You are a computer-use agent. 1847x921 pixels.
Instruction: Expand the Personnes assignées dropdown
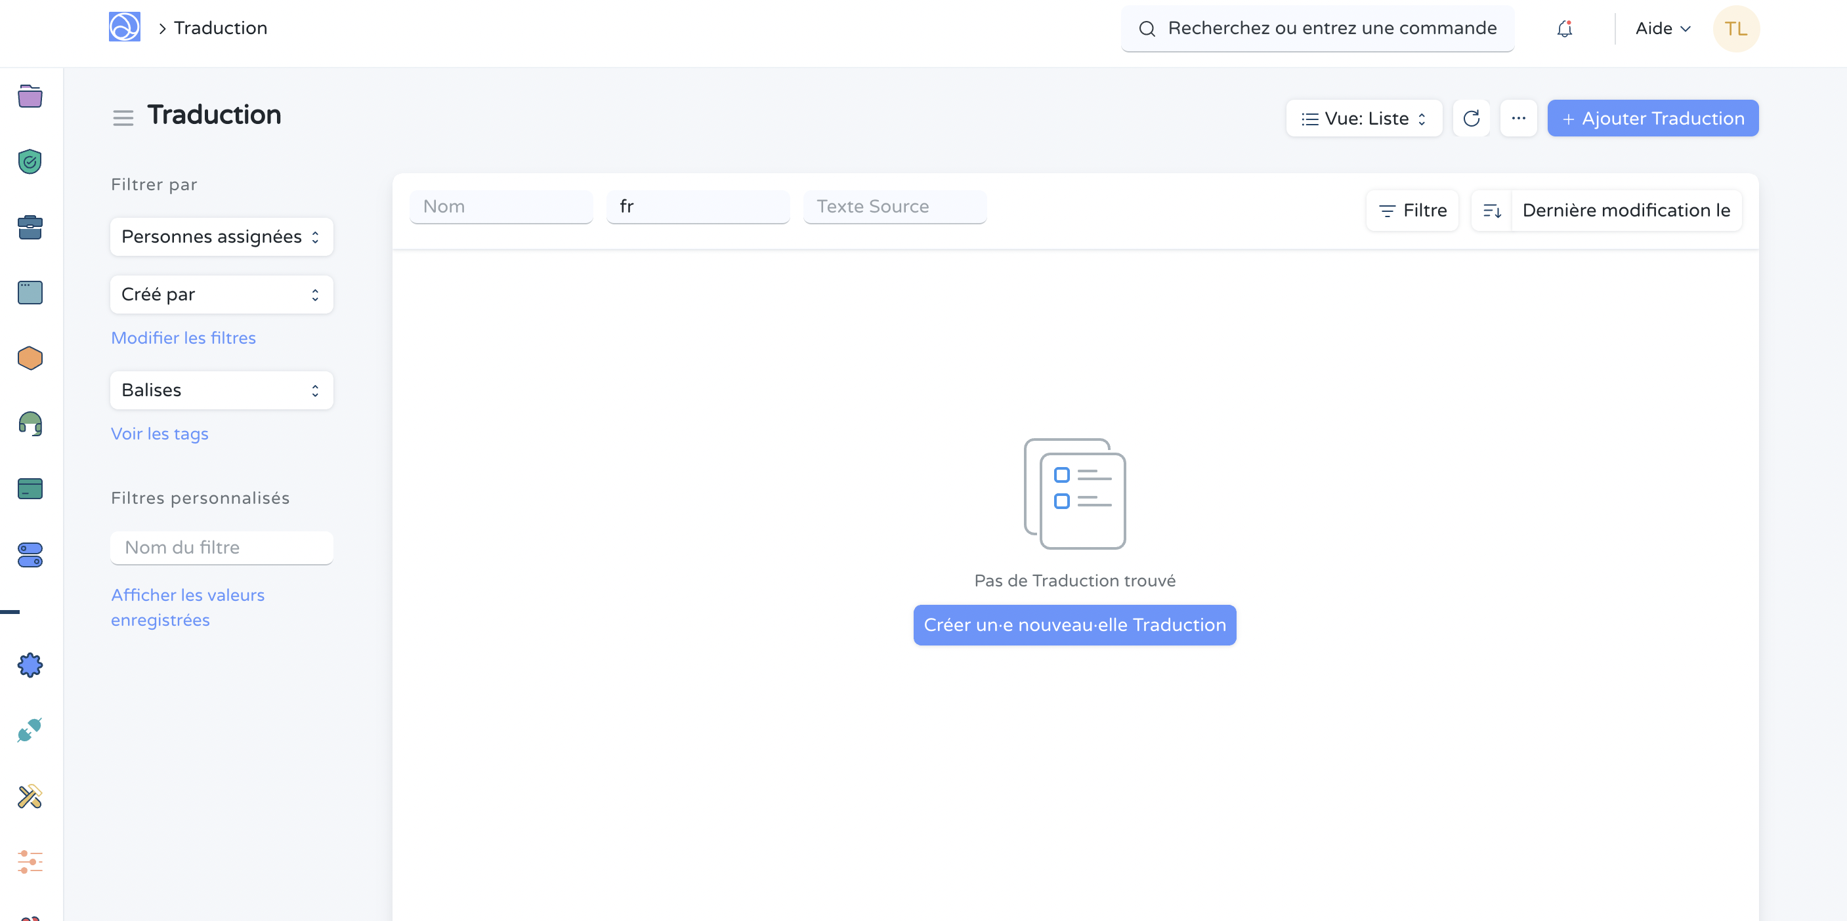click(x=221, y=237)
